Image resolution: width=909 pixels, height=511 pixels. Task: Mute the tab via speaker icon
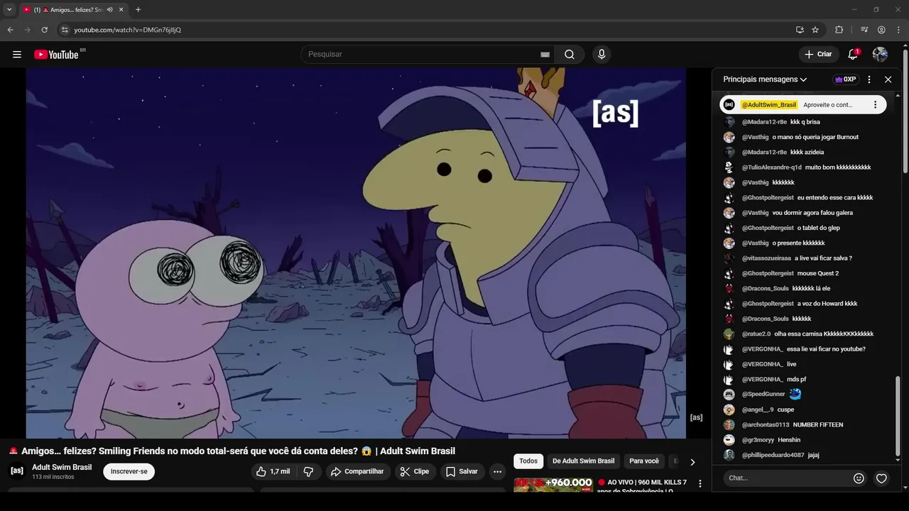tap(109, 10)
